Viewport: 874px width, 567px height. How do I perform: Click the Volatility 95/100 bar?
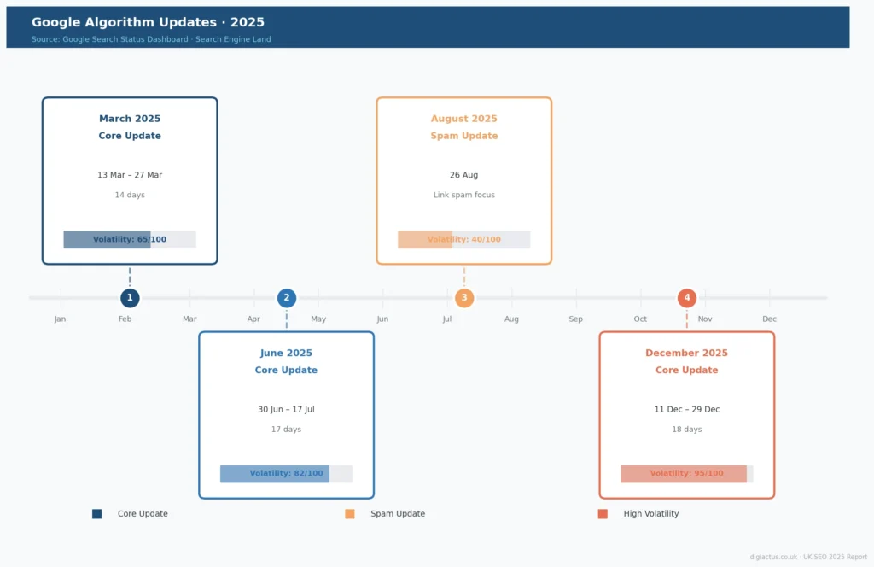pos(686,474)
